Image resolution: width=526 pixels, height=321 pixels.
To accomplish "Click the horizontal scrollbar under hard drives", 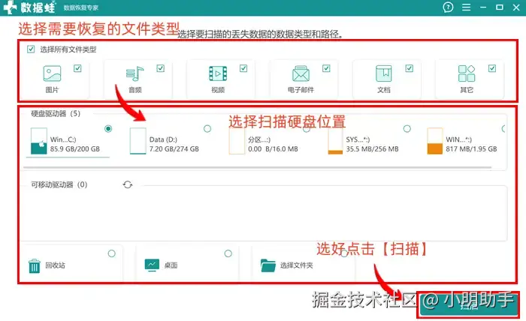I will (257, 166).
